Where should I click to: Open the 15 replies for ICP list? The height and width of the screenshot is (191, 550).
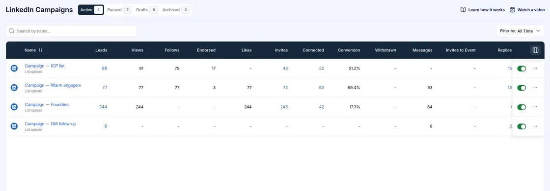click(510, 68)
